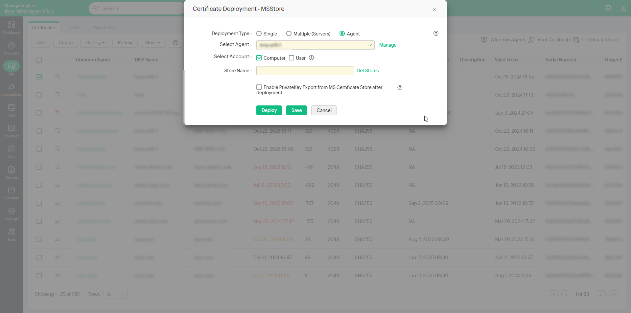The width and height of the screenshot is (631, 313).
Task: Click the Store Name input field
Action: coord(305,71)
